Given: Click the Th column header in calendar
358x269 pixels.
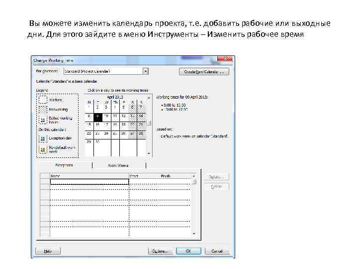Looking at the screenshot, I should pyautogui.click(x=115, y=102).
